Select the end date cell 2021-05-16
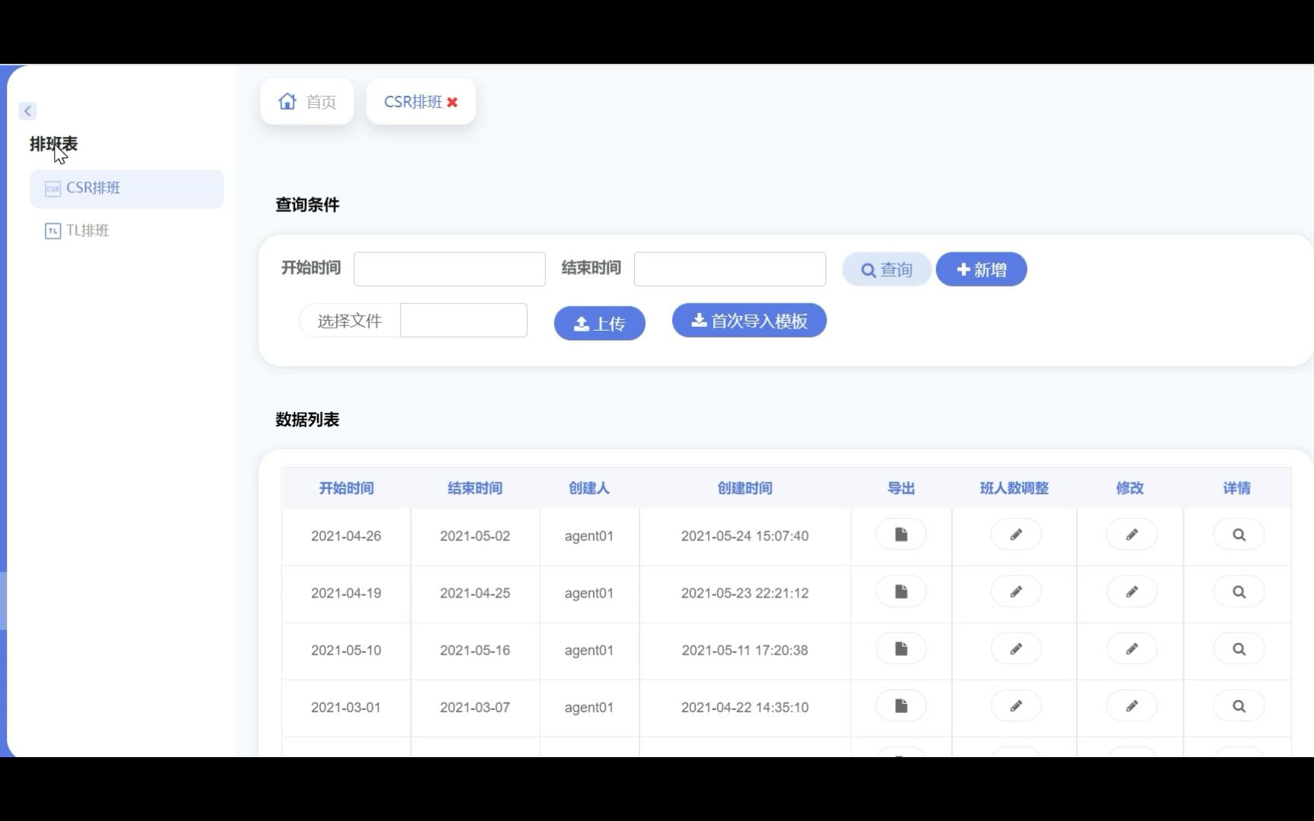The image size is (1314, 821). [x=475, y=650]
